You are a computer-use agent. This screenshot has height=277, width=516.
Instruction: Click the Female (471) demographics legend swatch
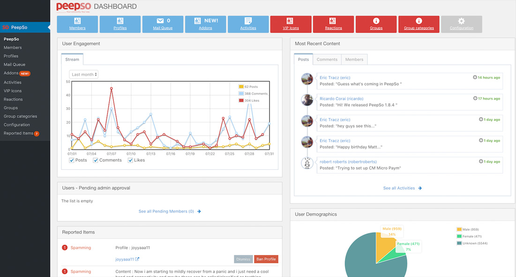coord(459,236)
